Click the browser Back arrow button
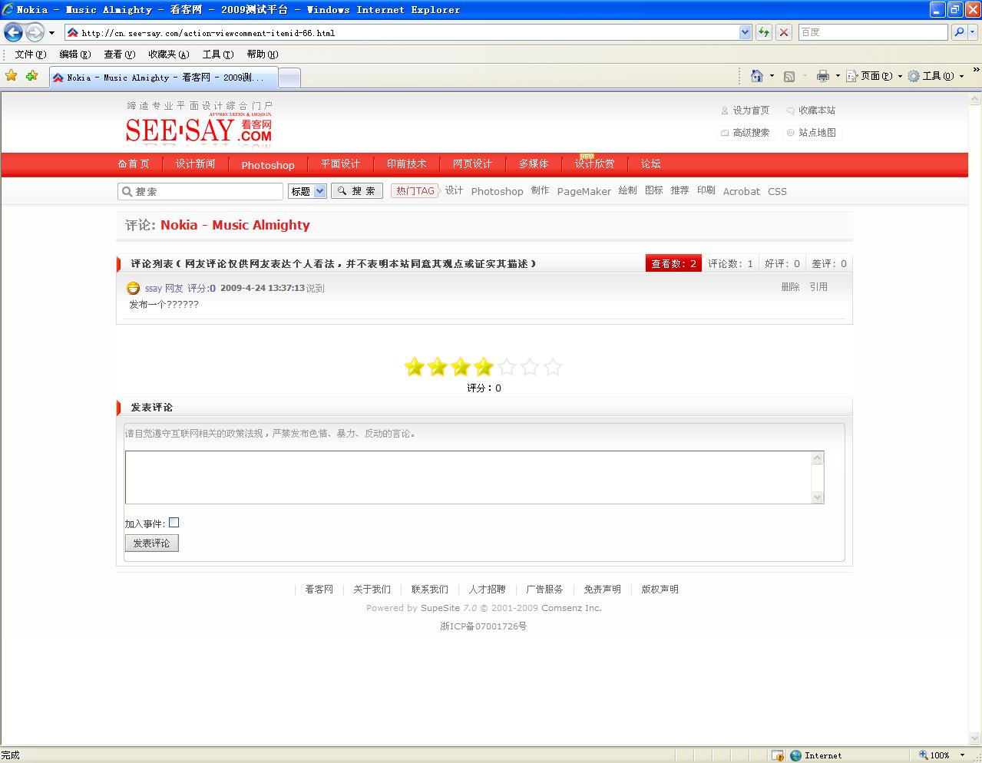Image resolution: width=982 pixels, height=763 pixels. tap(13, 32)
